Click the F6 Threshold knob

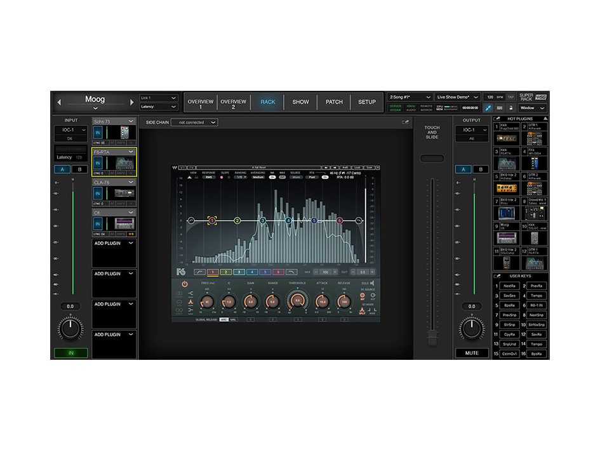[298, 301]
